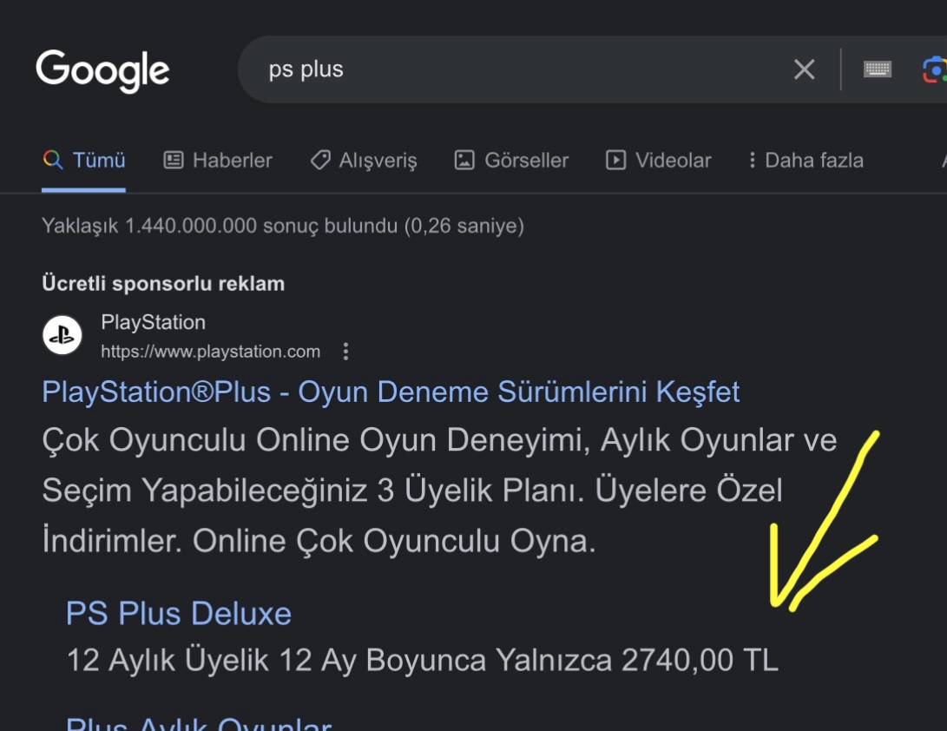This screenshot has width=947, height=731.
Task: Click the picture icon beside Görseller
Action: [464, 160]
